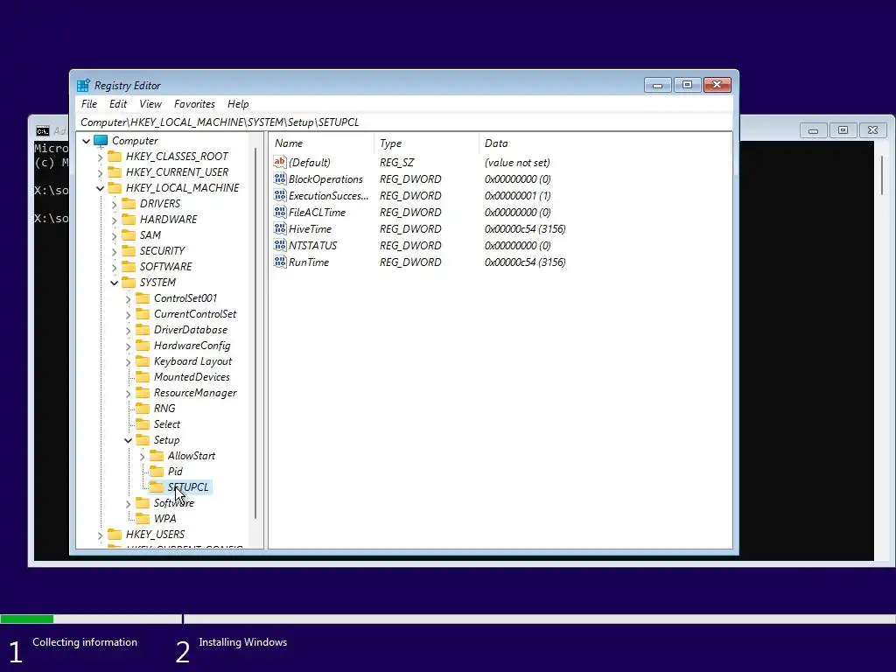This screenshot has width=896, height=672.
Task: Click the DWORD icon beside NTSTATUS
Action: (x=279, y=245)
